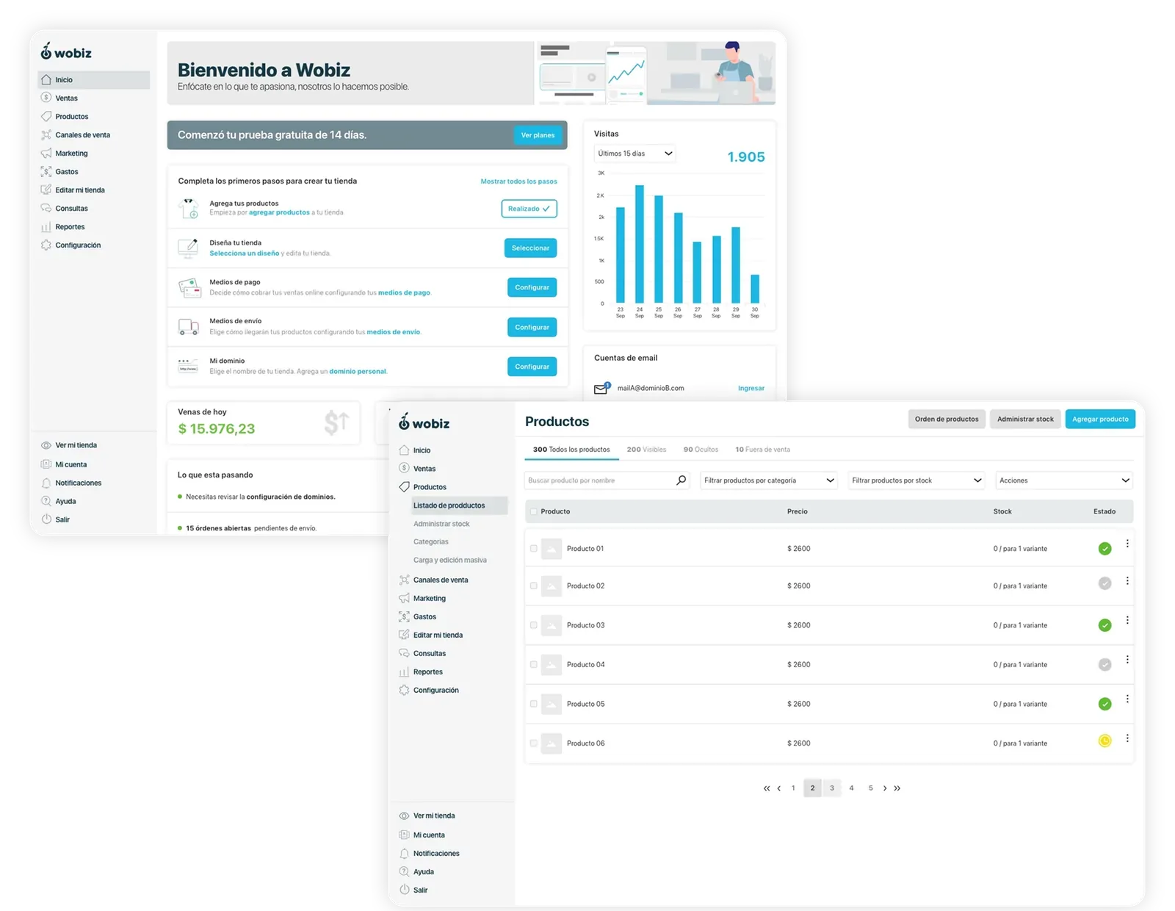Tick the checkbox for Producto 05
Viewport: 1175px width, 911px height.
pyautogui.click(x=534, y=704)
